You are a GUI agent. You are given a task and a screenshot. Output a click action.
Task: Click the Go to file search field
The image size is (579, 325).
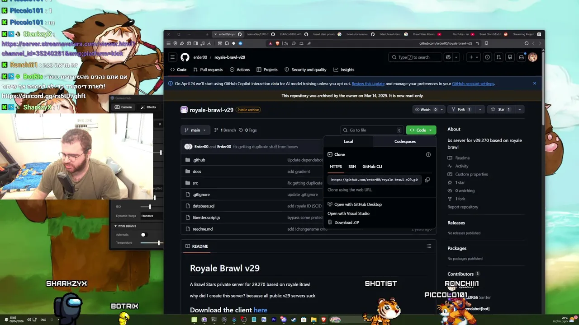point(372,130)
